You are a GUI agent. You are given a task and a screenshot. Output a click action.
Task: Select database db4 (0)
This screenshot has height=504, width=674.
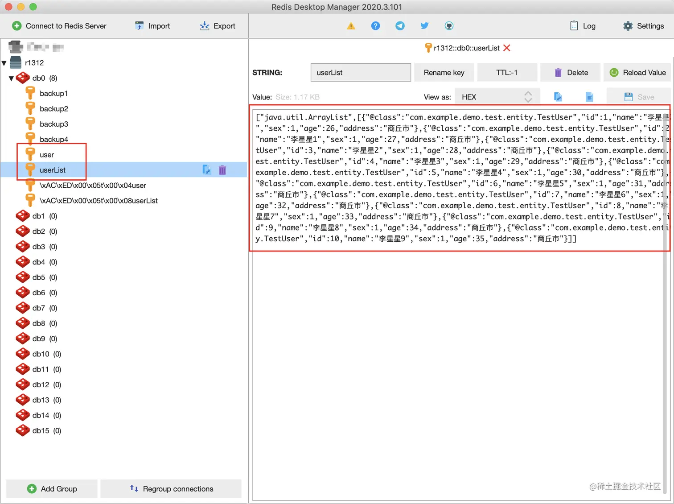coord(37,262)
